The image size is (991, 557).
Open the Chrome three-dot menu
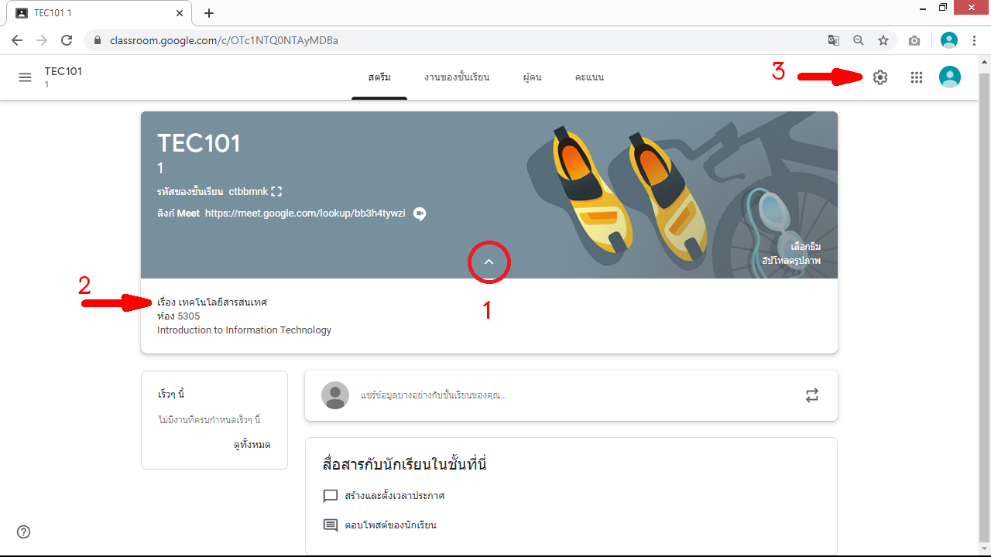[x=974, y=40]
